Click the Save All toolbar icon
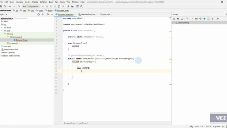 click(x=1, y=6)
